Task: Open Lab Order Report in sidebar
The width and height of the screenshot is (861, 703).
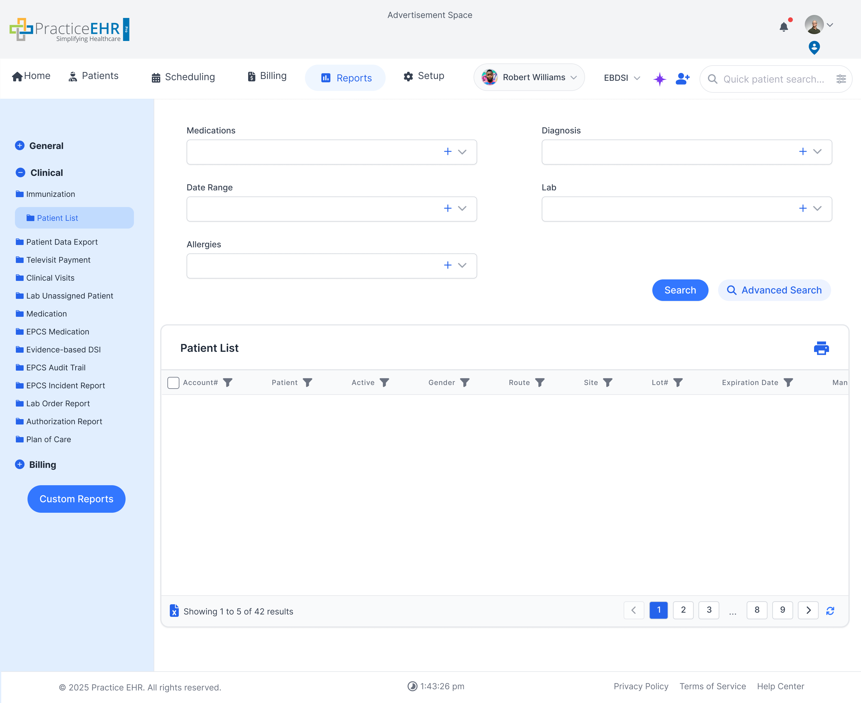Action: 58,403
